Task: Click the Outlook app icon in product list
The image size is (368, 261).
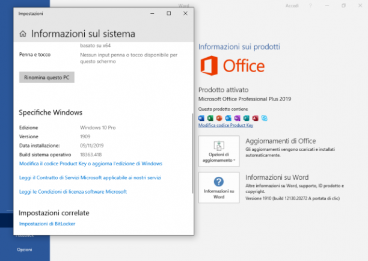Action: tap(228, 118)
